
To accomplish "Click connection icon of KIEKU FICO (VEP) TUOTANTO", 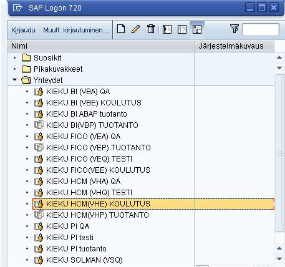I will pyautogui.click(x=39, y=147).
